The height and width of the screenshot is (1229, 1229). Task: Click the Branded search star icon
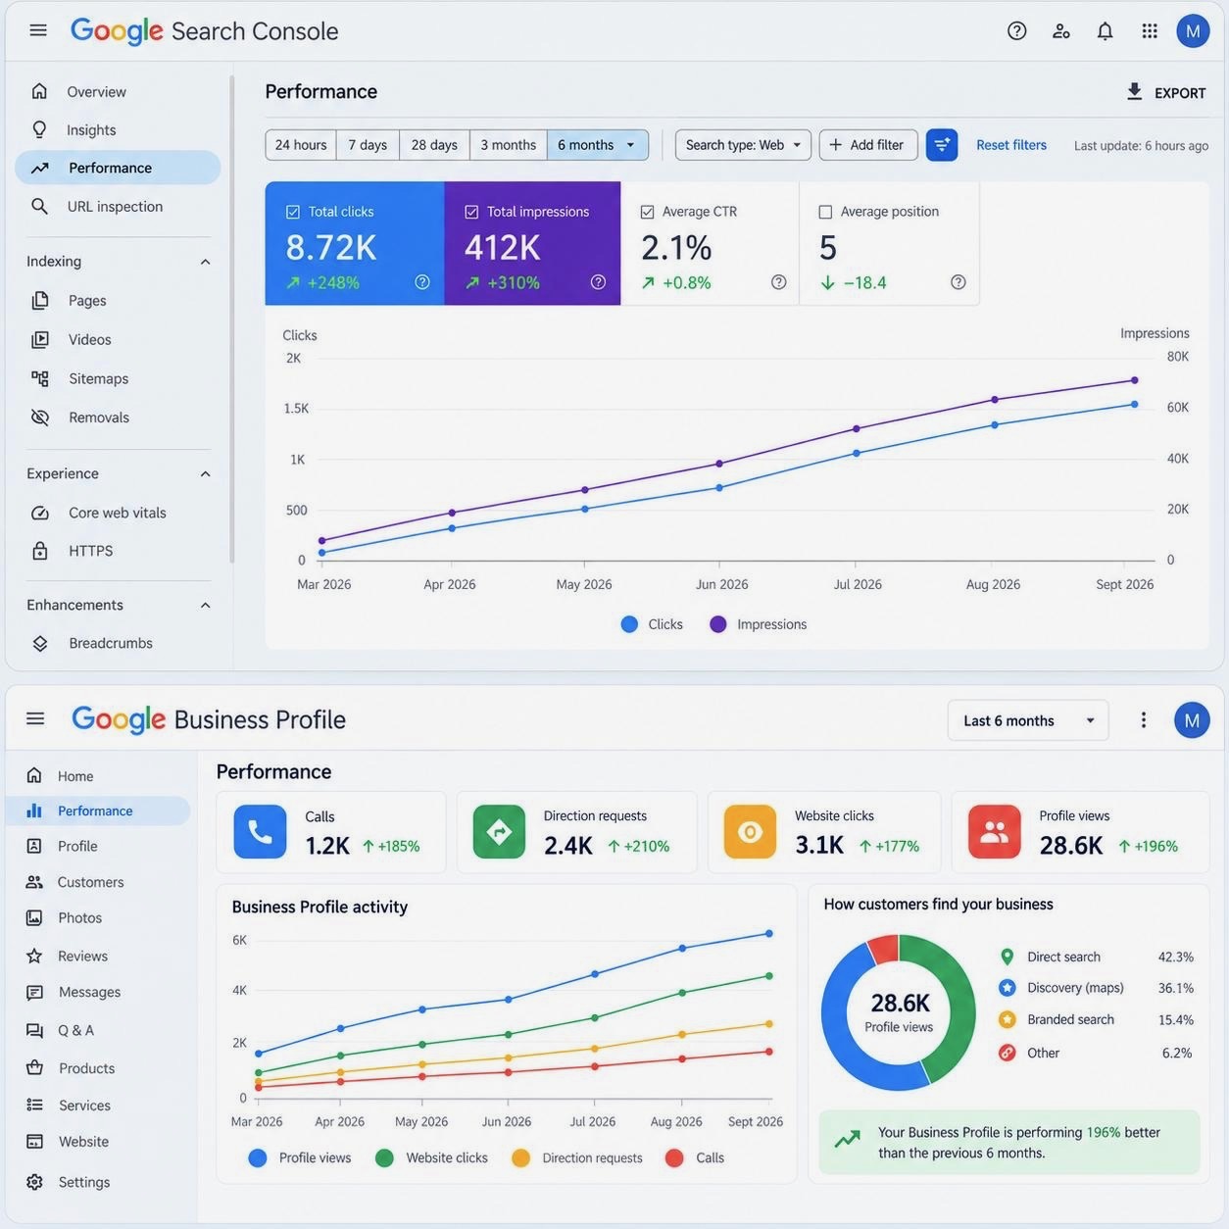(x=1007, y=1019)
